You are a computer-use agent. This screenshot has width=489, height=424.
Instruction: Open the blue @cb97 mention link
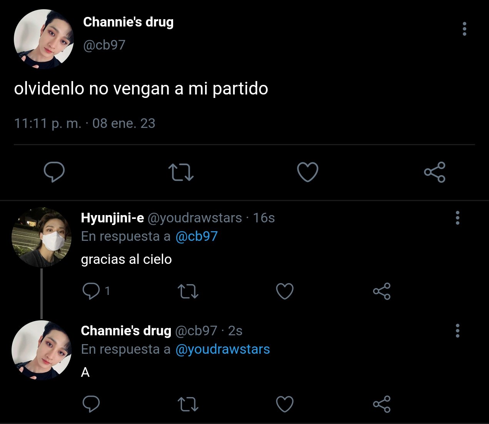click(x=197, y=236)
